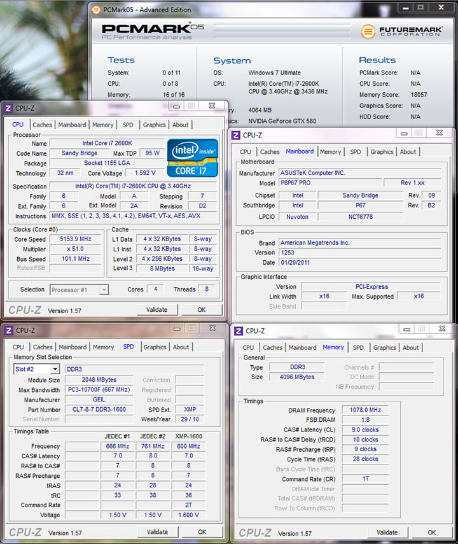
Task: Click the Memory size 4096 MBytes field
Action: [297, 377]
